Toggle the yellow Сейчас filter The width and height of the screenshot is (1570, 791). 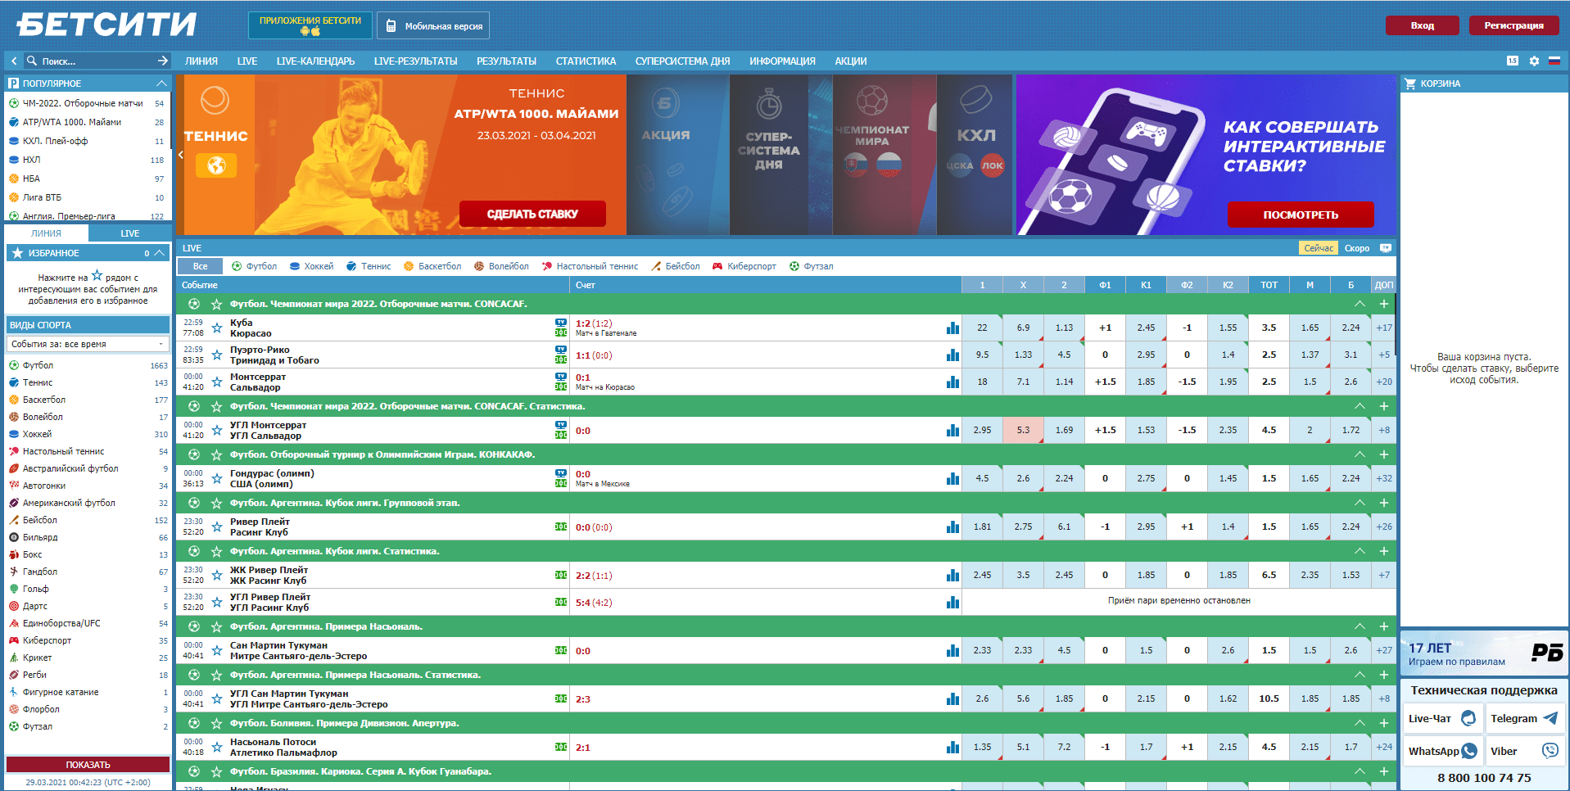(x=1319, y=248)
